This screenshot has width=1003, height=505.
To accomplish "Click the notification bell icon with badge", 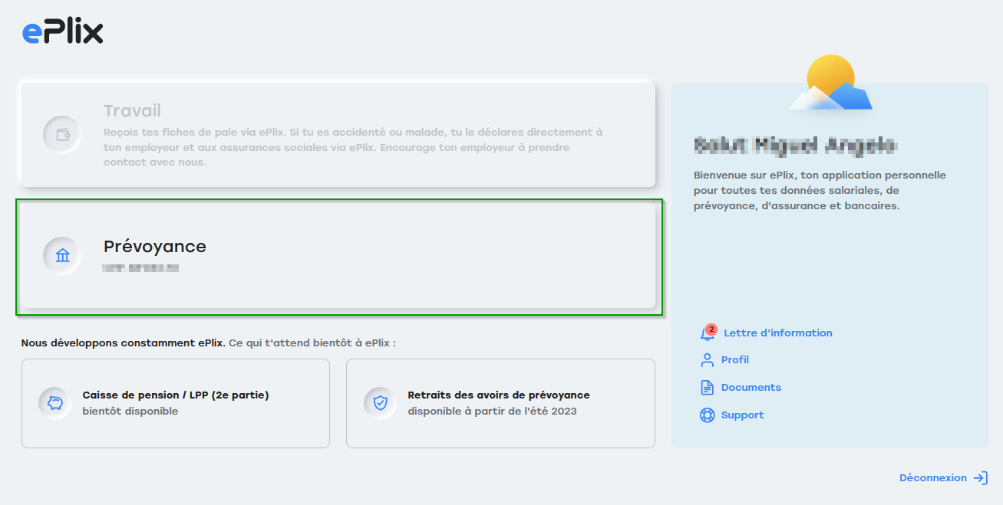I will coord(708,333).
